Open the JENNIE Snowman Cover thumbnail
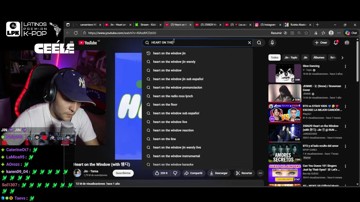The height and width of the screenshot is (202, 360). click(285, 93)
